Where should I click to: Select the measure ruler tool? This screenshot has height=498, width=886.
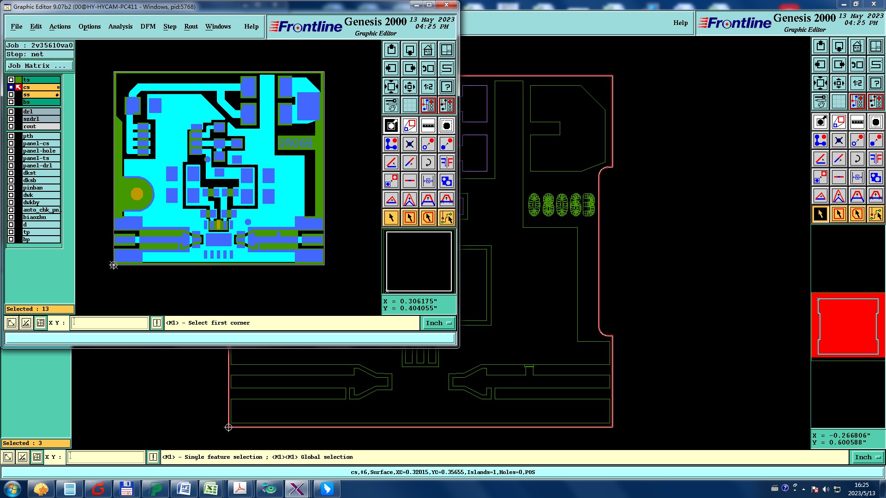(x=428, y=125)
